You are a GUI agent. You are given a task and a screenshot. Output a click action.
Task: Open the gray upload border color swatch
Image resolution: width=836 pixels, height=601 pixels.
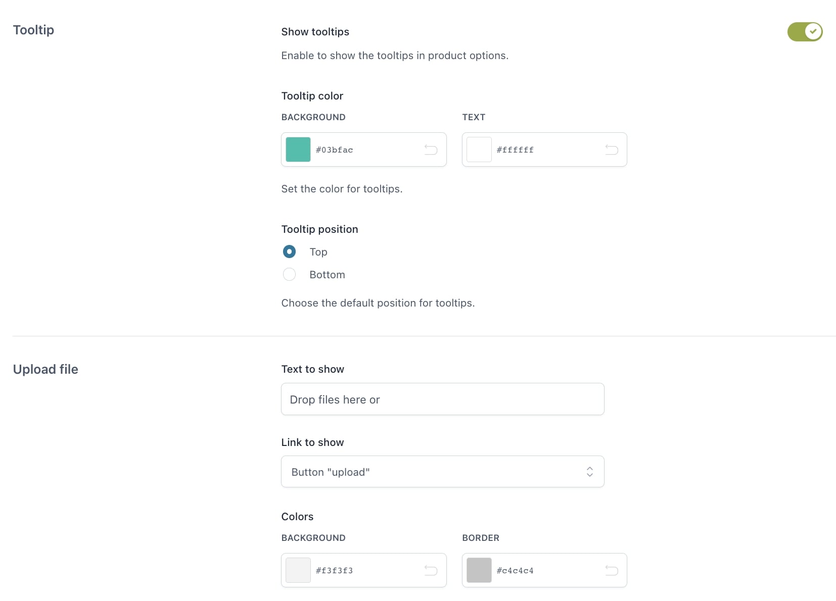click(x=479, y=570)
